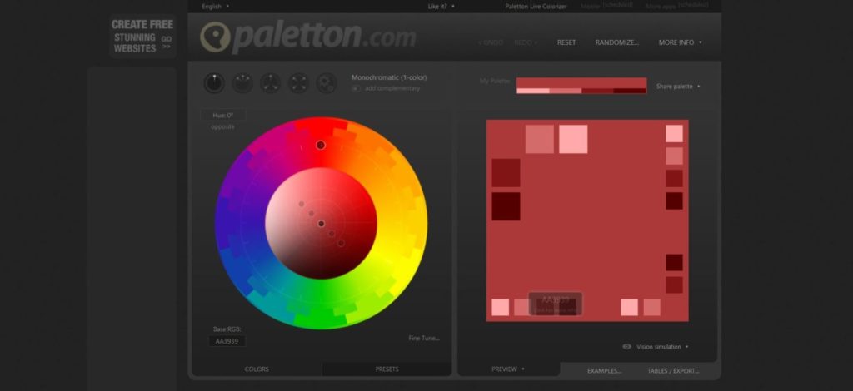The height and width of the screenshot is (391, 853).
Task: Select the Tetrad color mode icon
Action: pos(299,83)
